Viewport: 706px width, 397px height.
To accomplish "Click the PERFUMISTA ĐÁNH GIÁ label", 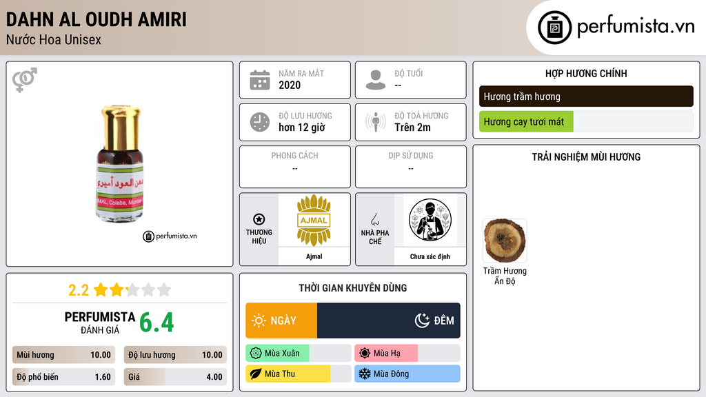I will click(x=100, y=323).
